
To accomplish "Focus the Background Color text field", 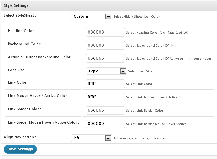I will [105, 45].
